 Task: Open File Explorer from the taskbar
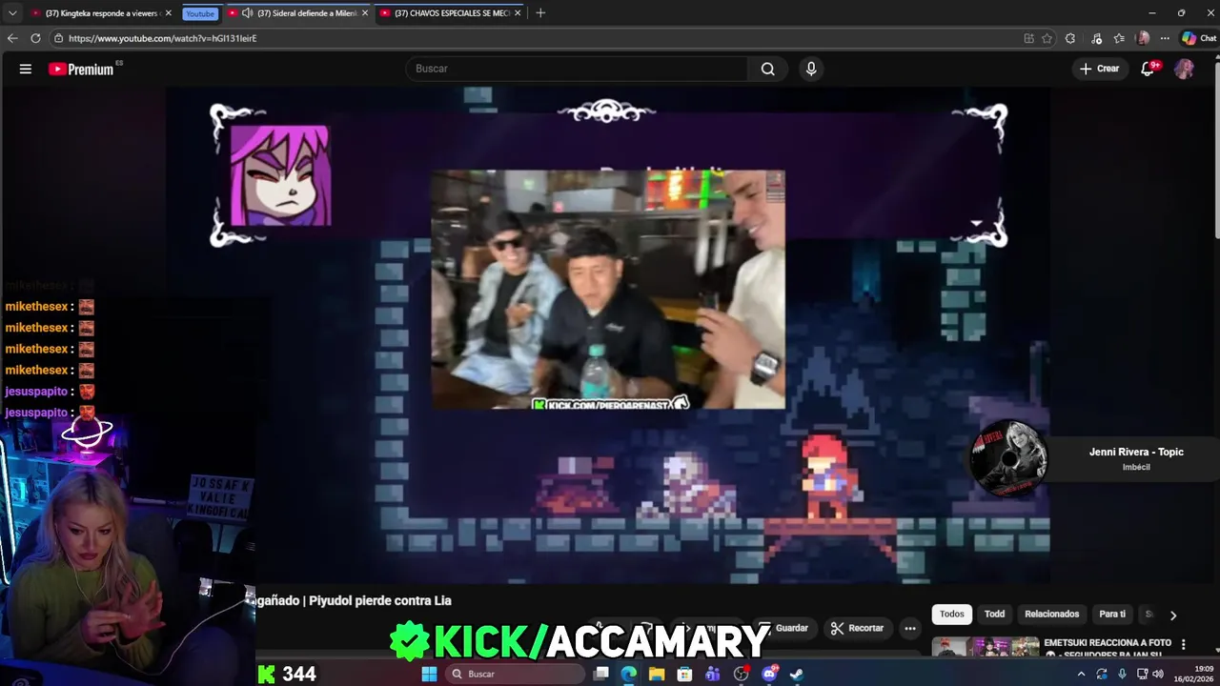point(657,674)
